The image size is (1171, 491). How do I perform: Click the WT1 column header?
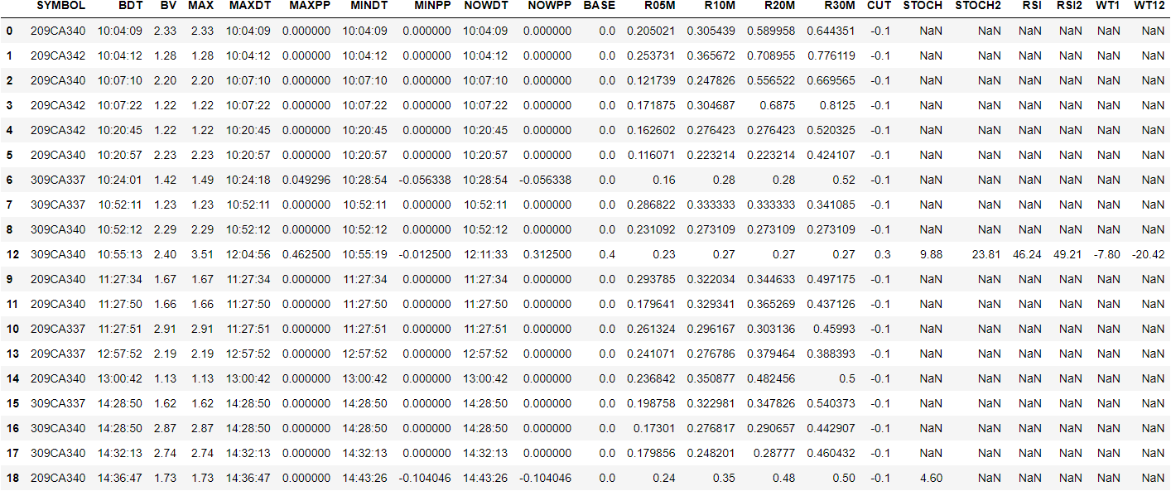coord(1108,6)
